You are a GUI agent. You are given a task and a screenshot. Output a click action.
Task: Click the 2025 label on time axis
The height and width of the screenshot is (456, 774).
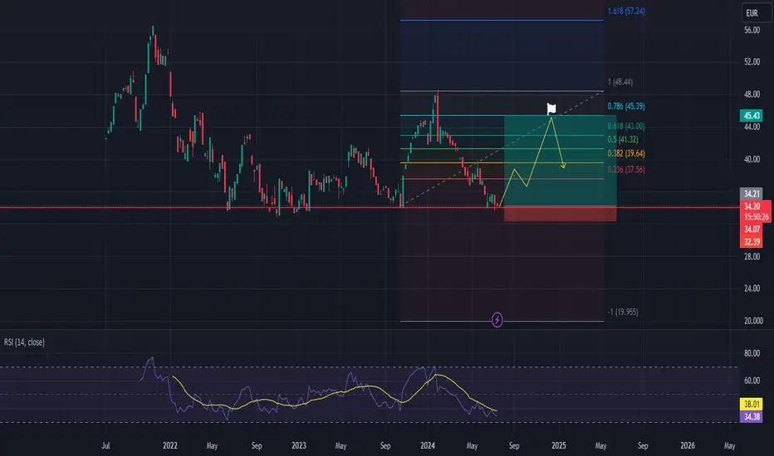(x=559, y=446)
